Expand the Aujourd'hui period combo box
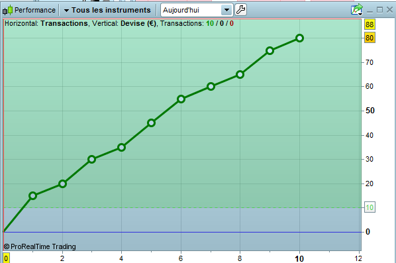This screenshot has width=396, height=263. pos(197,10)
